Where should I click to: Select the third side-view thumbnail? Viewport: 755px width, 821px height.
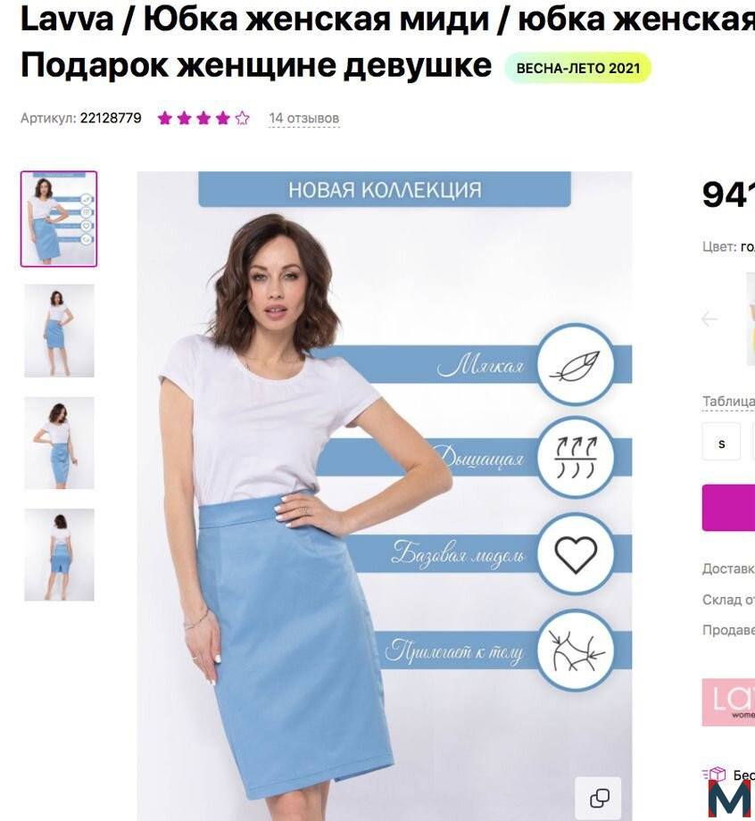point(59,443)
